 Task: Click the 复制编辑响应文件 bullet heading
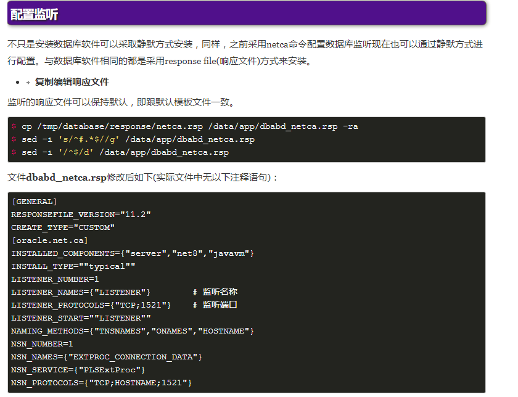[72, 82]
